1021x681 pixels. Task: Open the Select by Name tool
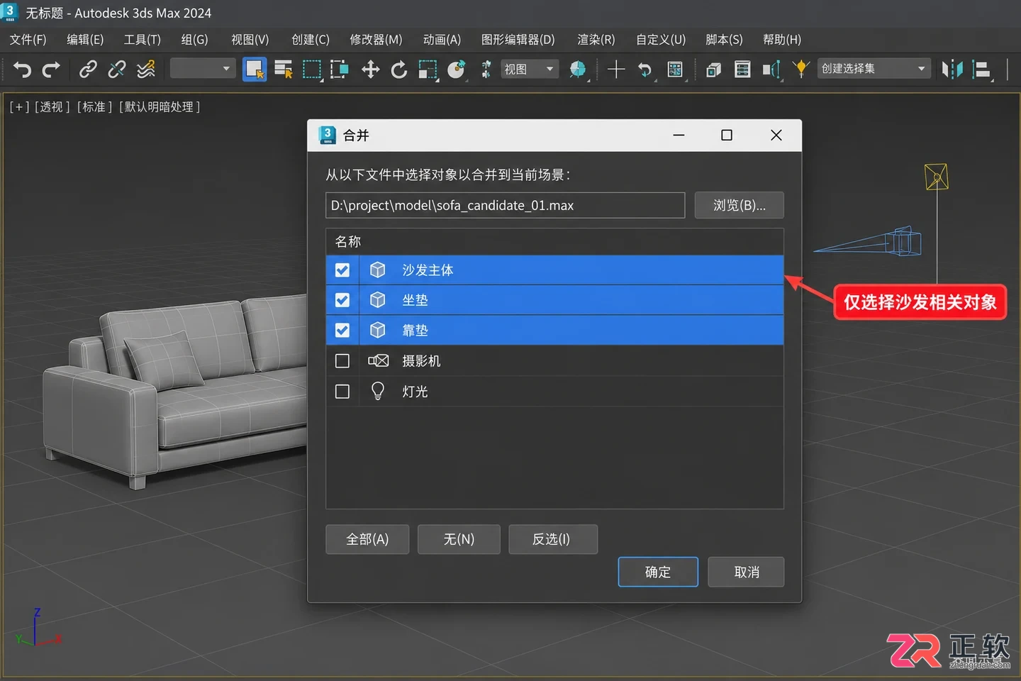point(284,70)
